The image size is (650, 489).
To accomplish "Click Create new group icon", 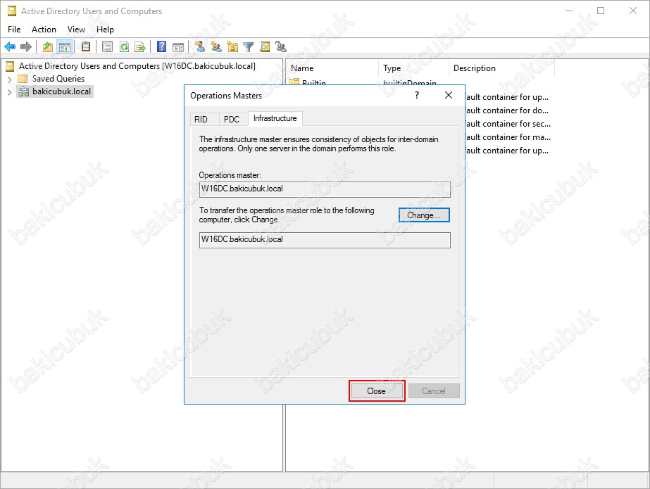I will coord(216,46).
